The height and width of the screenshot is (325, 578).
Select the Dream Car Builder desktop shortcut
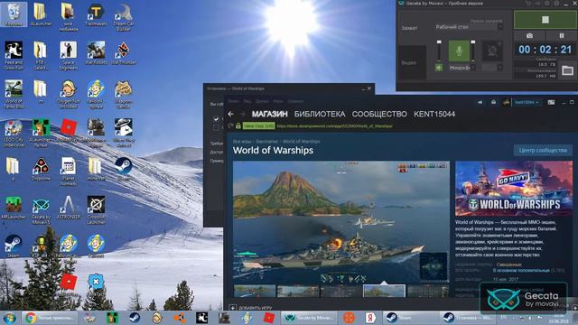point(124,17)
